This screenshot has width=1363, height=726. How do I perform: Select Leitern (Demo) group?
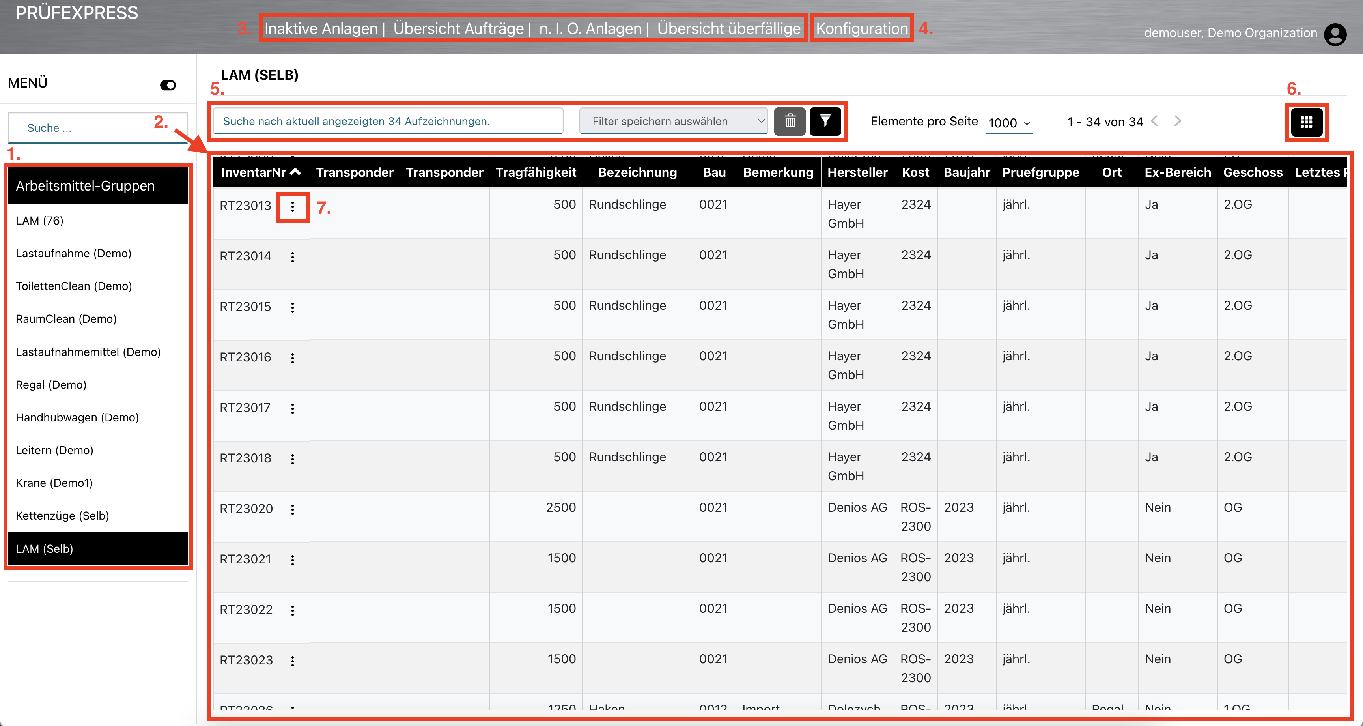pos(98,451)
